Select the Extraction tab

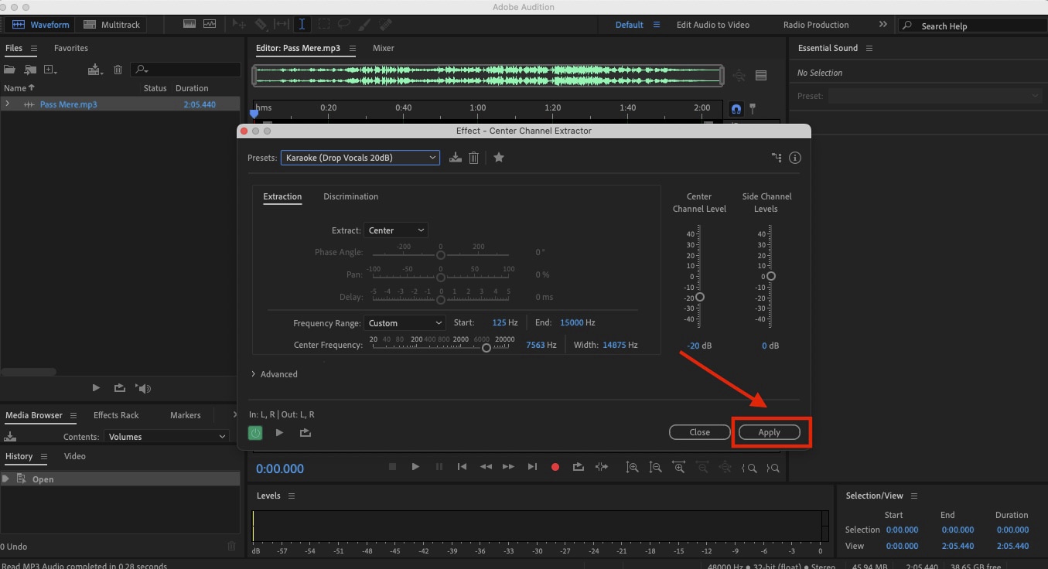[x=282, y=196]
